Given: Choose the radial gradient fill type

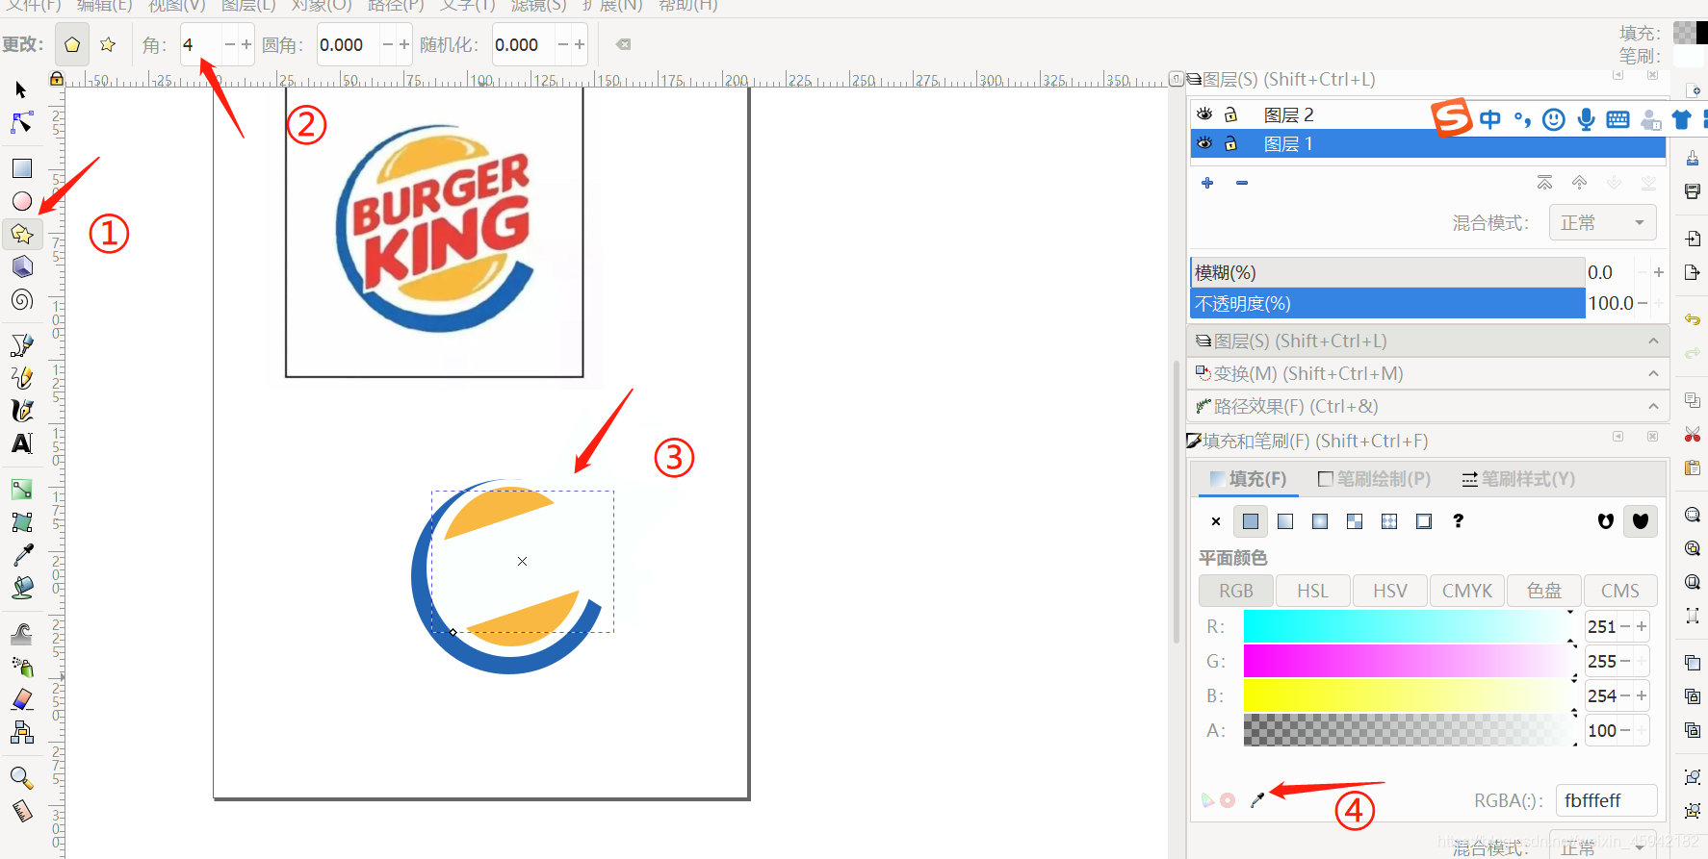Looking at the screenshot, I should click(1320, 521).
